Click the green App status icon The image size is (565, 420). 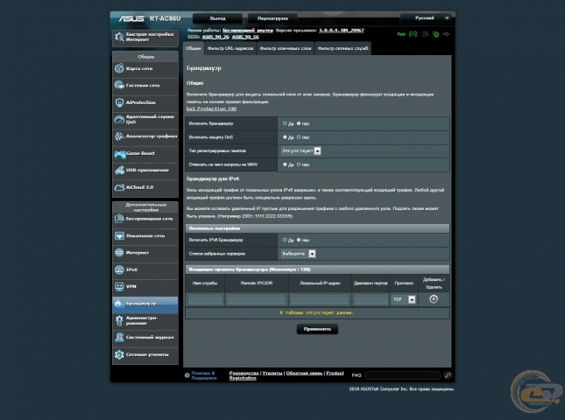point(401,34)
